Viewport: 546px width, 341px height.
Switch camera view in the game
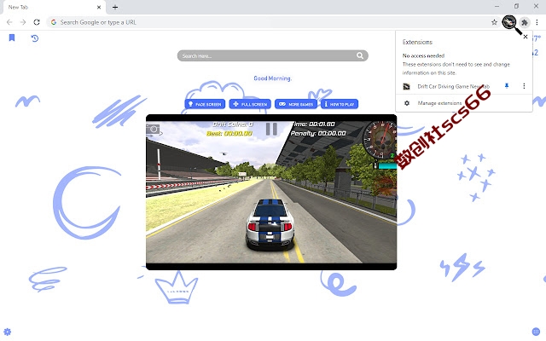[153, 130]
